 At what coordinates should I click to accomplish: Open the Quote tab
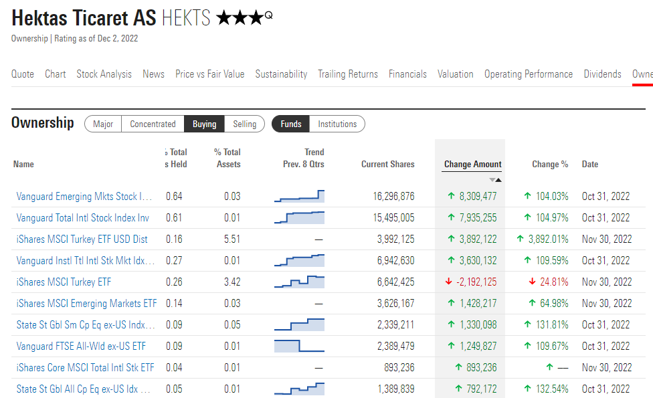pyautogui.click(x=23, y=74)
